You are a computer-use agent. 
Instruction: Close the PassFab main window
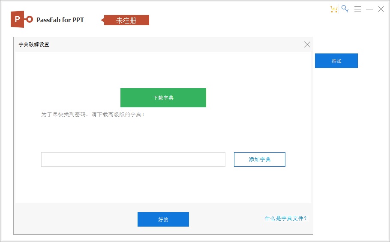coord(381,9)
